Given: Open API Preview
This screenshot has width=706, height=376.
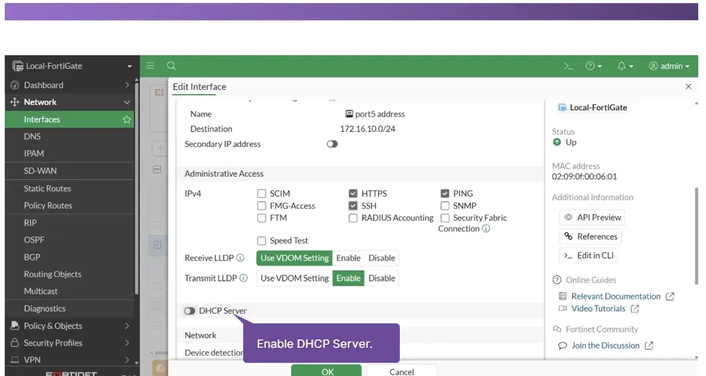Looking at the screenshot, I should pos(592,217).
